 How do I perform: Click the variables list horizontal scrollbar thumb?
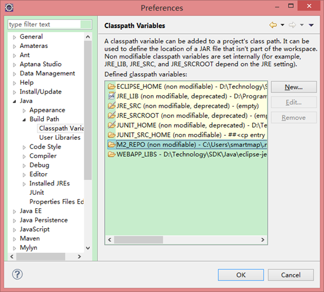(x=139, y=240)
